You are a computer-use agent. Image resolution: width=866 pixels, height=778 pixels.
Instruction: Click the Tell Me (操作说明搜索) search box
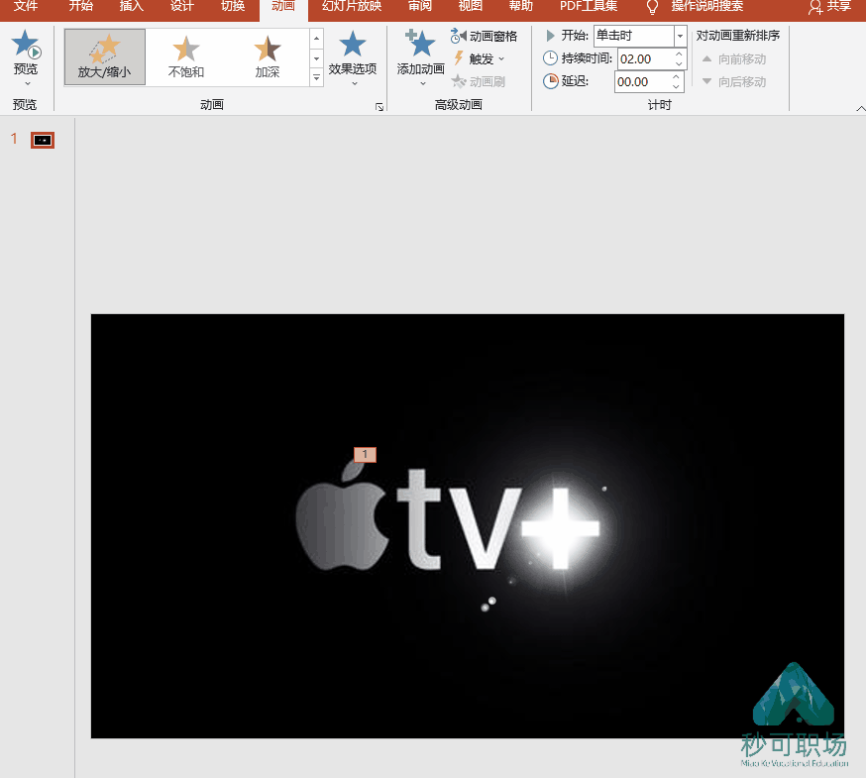point(706,7)
